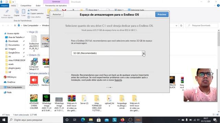
Task: Select Este Computador in navigation pane
Action: point(14,87)
